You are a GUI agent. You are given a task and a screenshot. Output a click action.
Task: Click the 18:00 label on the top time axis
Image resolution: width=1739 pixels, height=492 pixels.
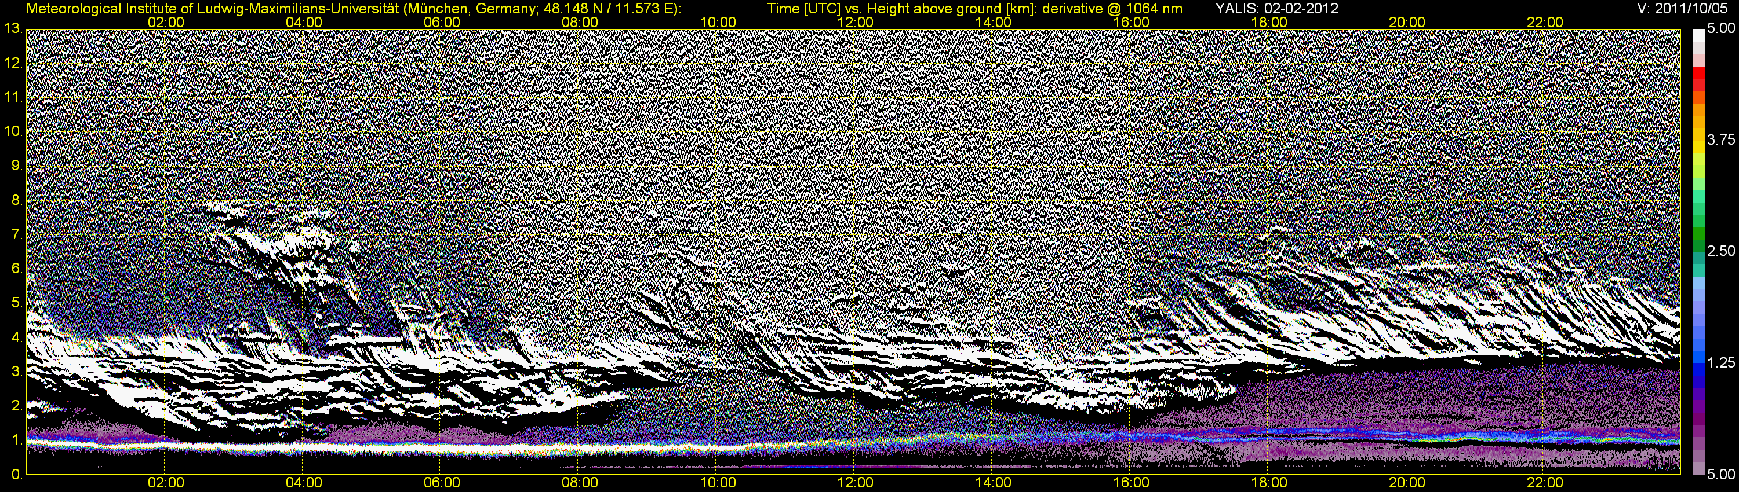(x=1269, y=22)
